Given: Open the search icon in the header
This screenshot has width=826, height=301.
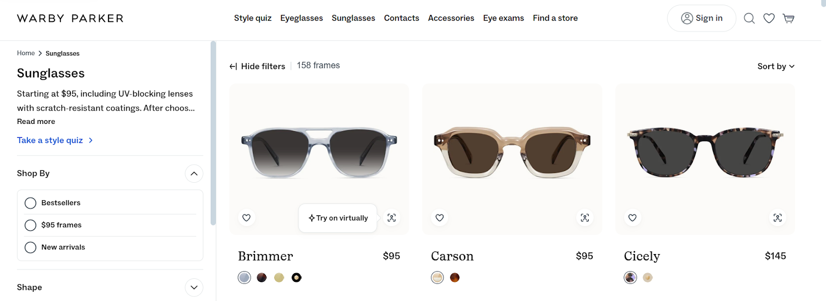Looking at the screenshot, I should 749,18.
